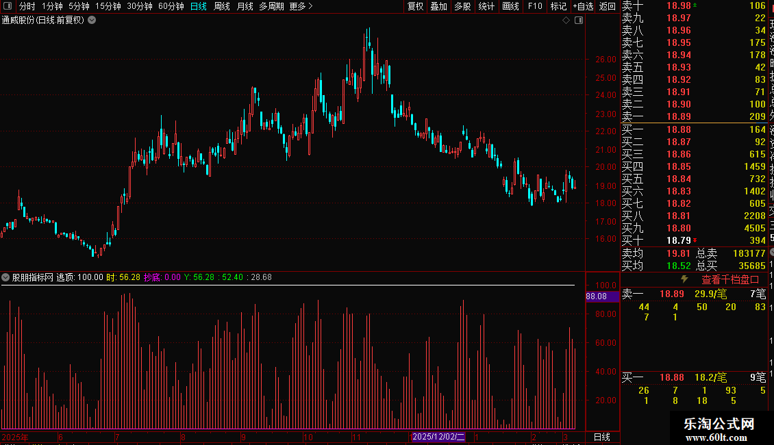Click 总买 total value 35685

752,266
